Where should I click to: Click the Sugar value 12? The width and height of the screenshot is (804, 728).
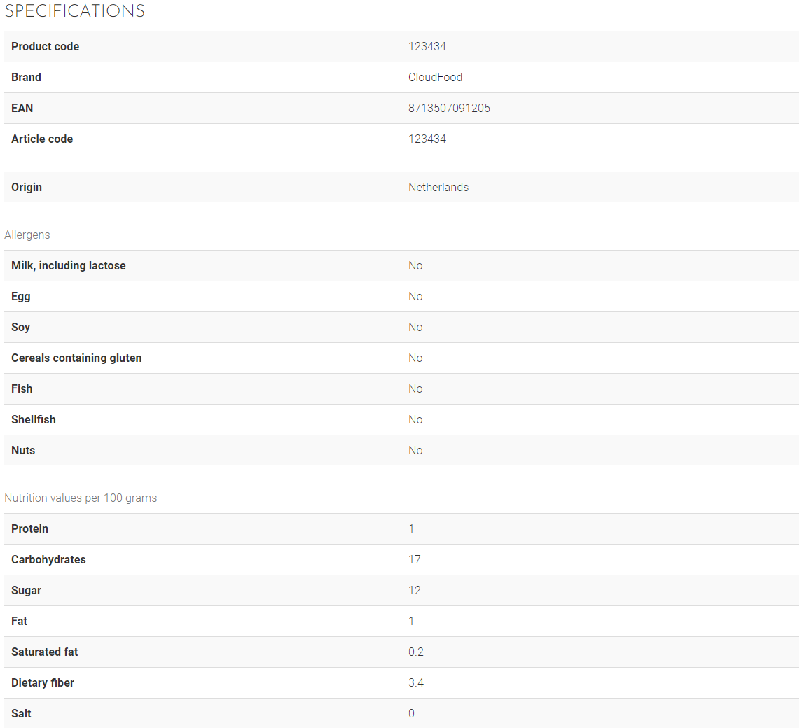coord(415,591)
